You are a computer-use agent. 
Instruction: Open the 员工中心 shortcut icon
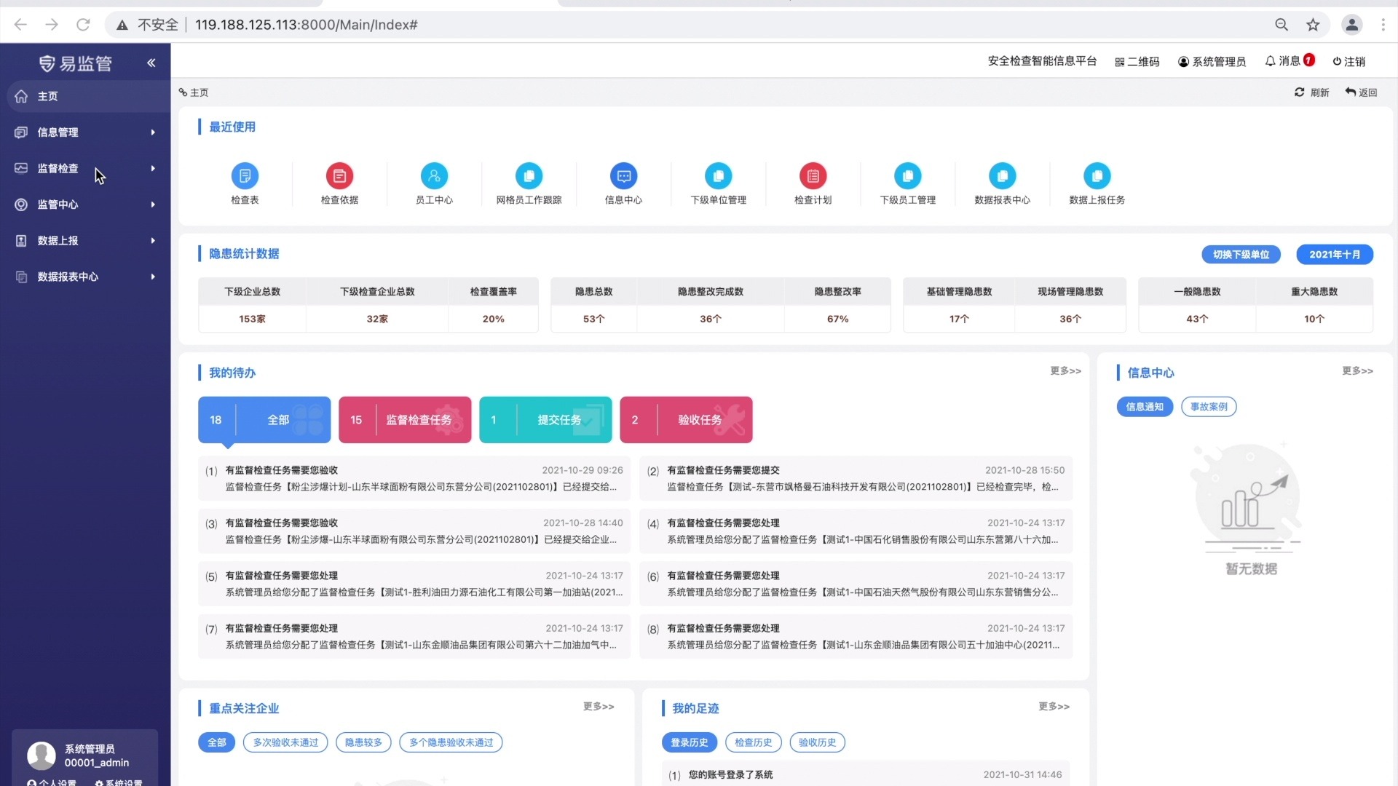[434, 176]
